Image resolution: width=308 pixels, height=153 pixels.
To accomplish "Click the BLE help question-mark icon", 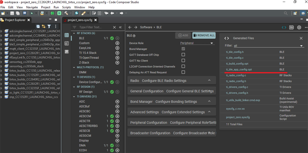I will 134,36.
